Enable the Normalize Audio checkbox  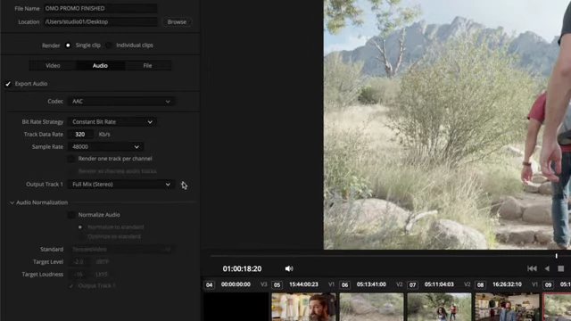pyautogui.click(x=71, y=215)
